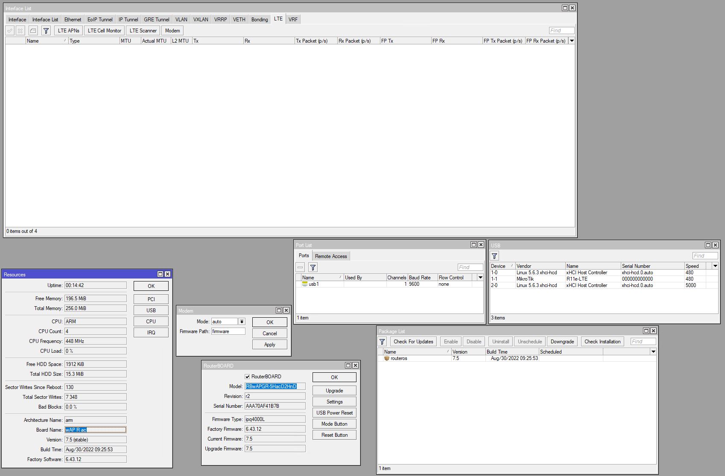Click the disable X icon in Interface List toolbar
This screenshot has width=725, height=476.
20,31
